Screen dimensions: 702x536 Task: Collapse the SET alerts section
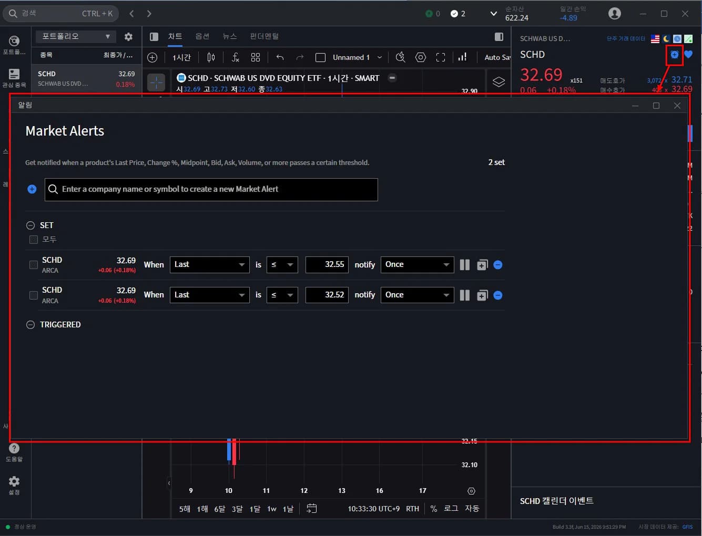[x=30, y=225]
